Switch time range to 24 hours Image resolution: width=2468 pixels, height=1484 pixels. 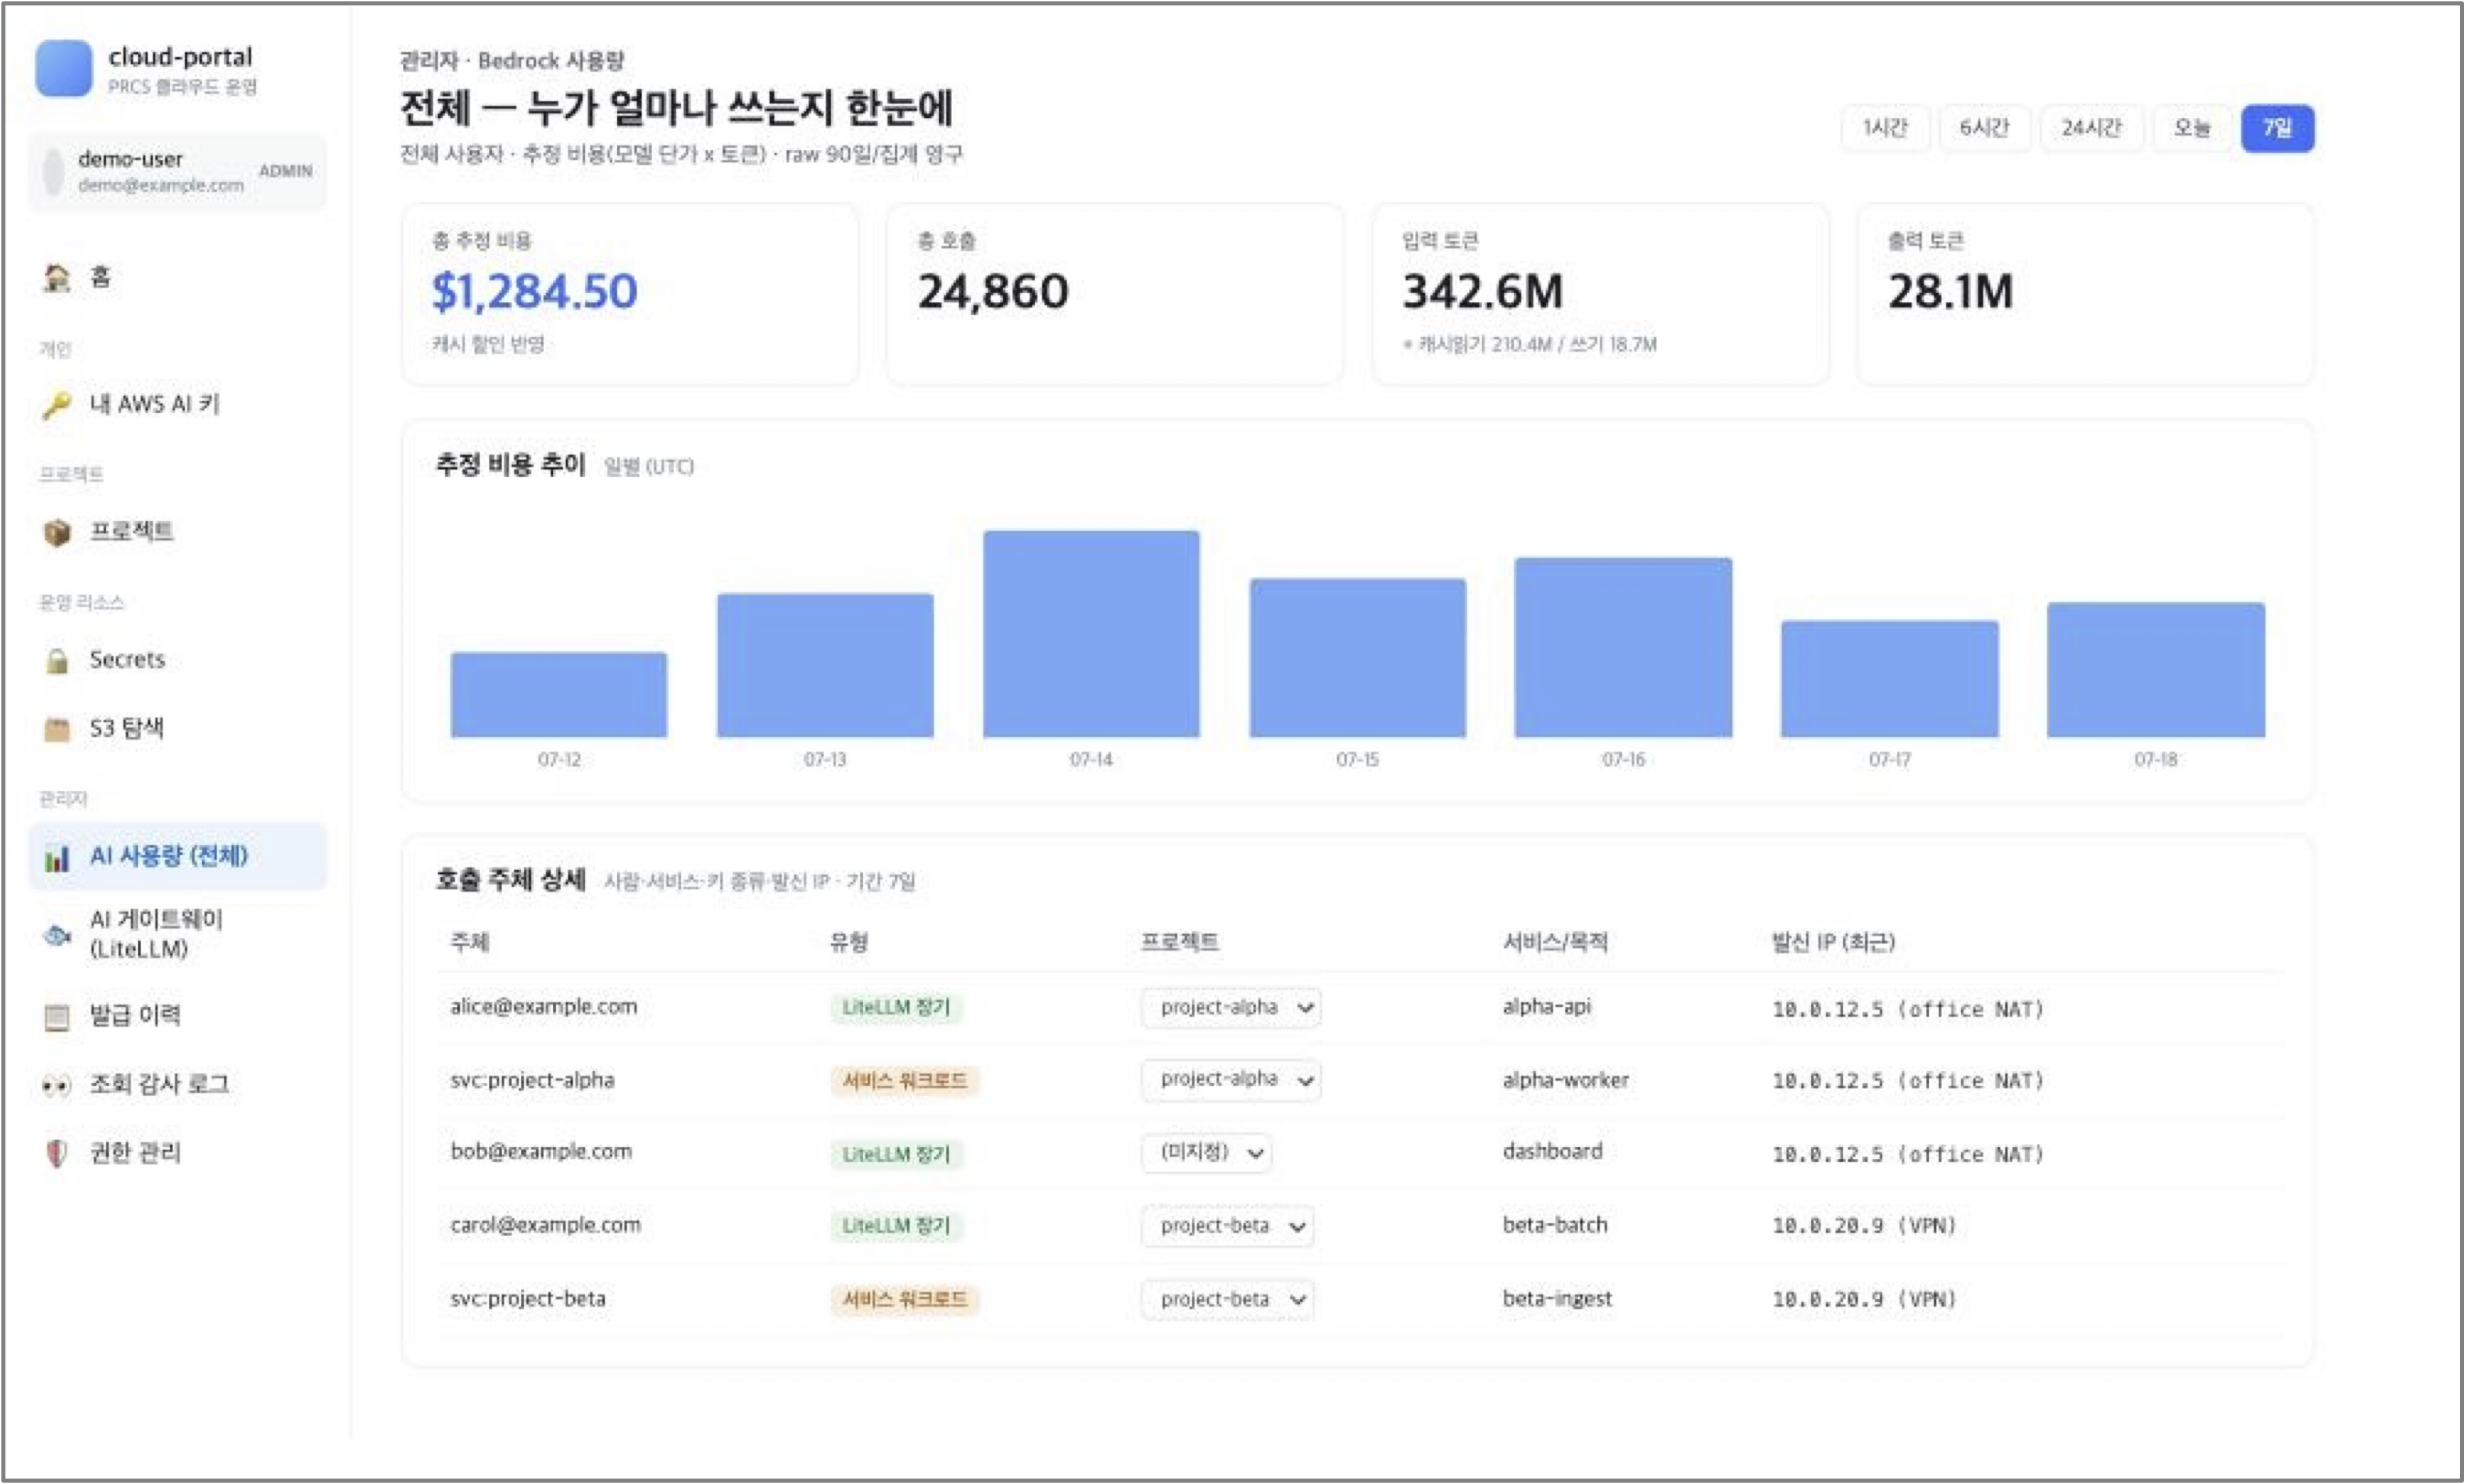point(2091,128)
